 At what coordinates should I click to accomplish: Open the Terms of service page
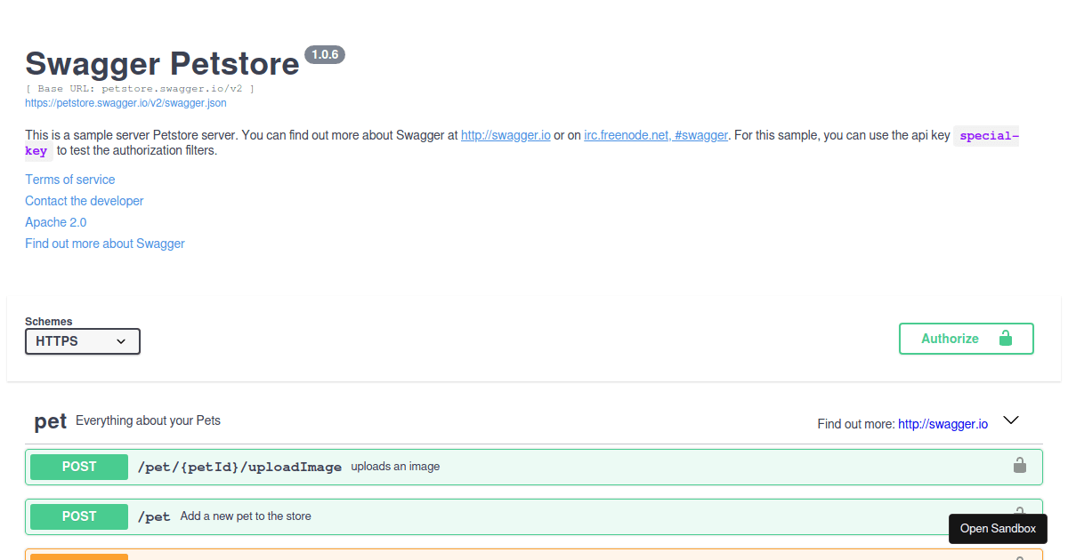[x=69, y=179]
